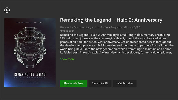Watch trailer for the documentary
Image resolution: width=178 pixels, height=100 pixels.
125,83
